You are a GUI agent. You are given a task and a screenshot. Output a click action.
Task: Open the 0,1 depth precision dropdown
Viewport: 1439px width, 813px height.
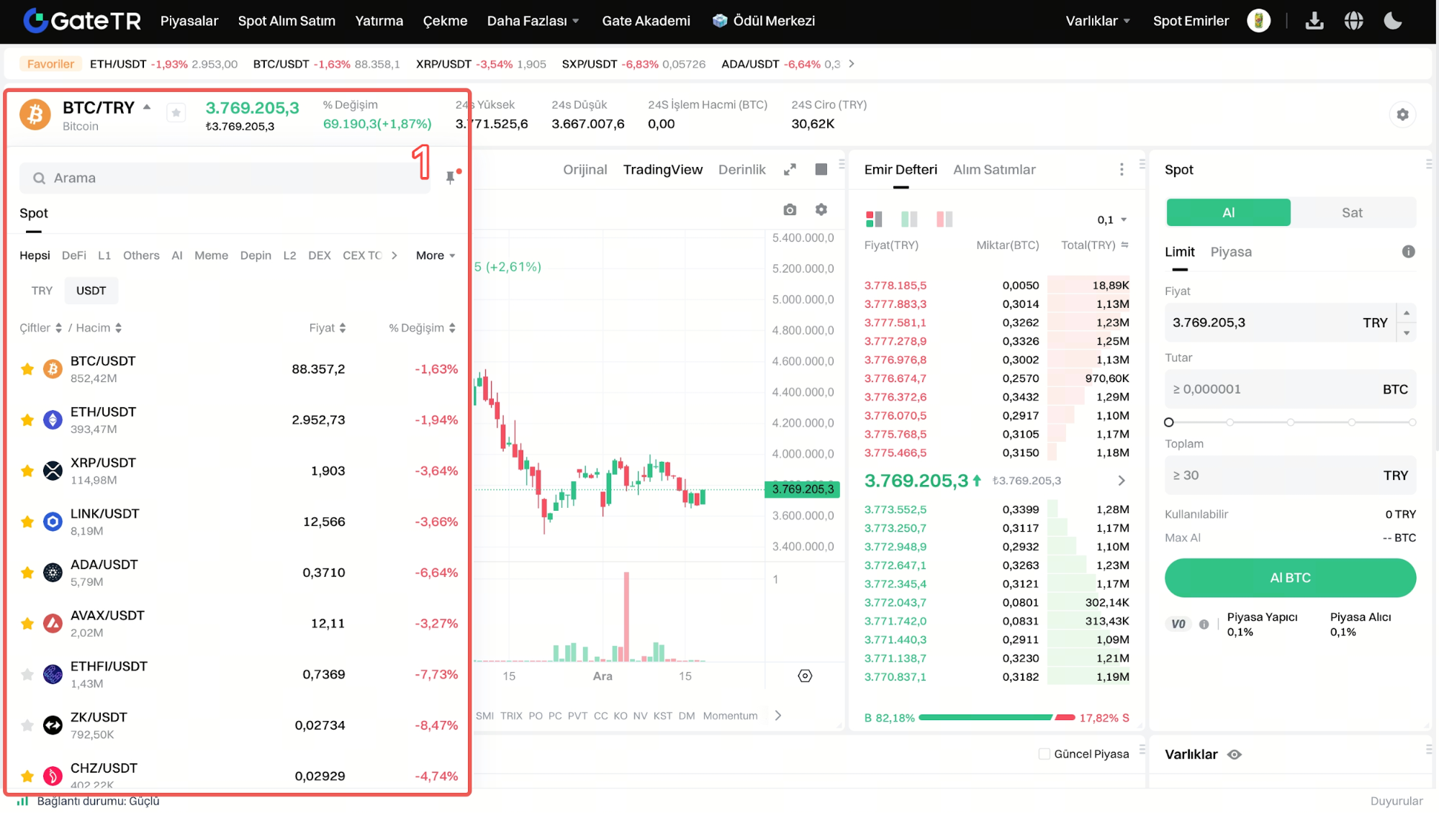point(1111,219)
